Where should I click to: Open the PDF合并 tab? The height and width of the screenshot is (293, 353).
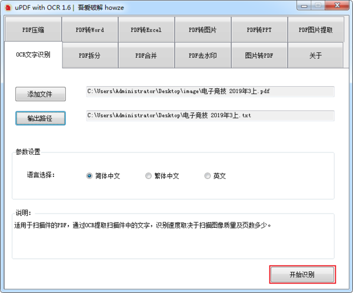tap(146, 55)
